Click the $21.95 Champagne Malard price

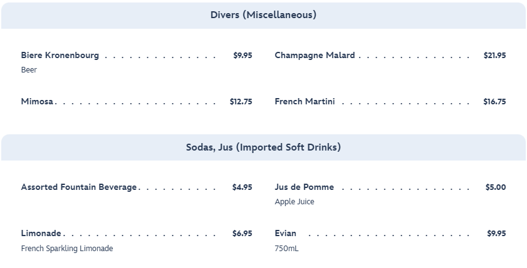click(494, 56)
